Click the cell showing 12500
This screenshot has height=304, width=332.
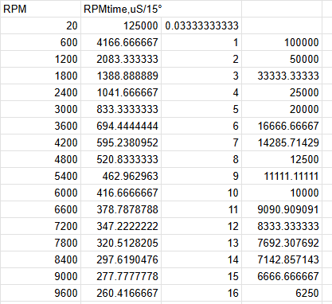pyautogui.click(x=282, y=159)
